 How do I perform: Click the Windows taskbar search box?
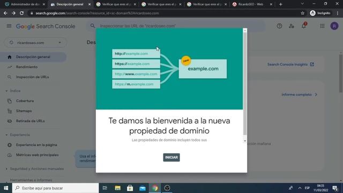(x=56, y=188)
